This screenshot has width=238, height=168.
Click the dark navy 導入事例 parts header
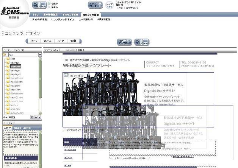point(21,158)
